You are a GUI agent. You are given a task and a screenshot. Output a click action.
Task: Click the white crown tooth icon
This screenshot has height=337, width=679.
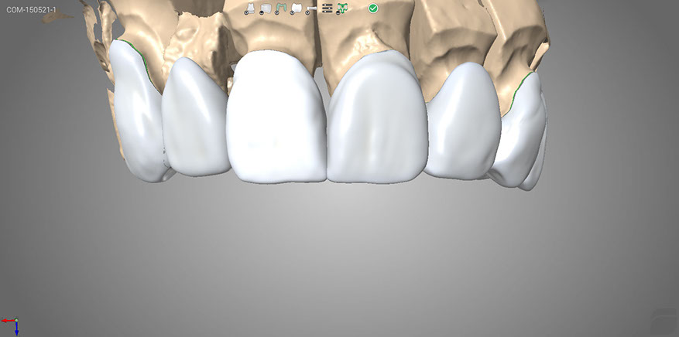(296, 8)
